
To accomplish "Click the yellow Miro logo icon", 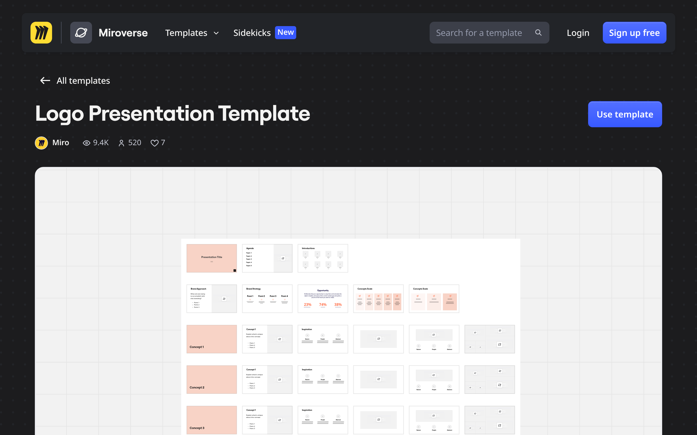I will pos(41,33).
